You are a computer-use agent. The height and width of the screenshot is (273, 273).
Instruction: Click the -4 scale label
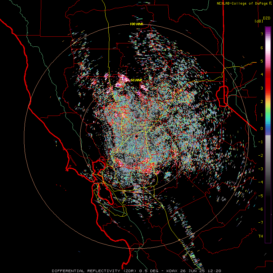click(261, 182)
